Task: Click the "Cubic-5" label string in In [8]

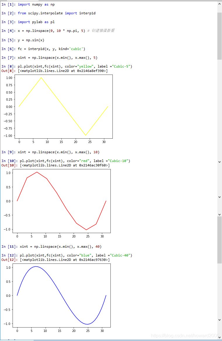Action: (x=121, y=66)
